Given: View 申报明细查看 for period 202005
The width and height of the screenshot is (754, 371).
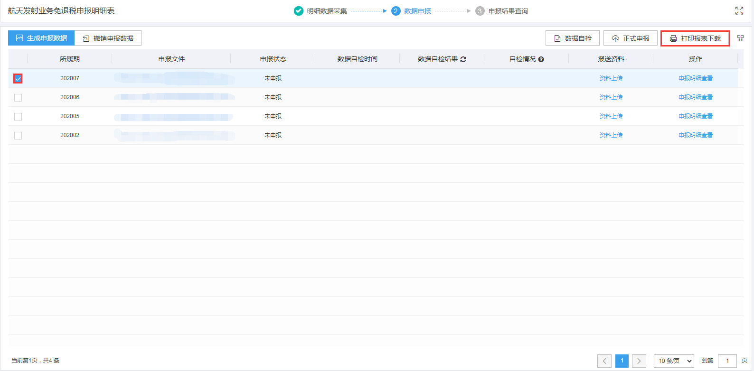Looking at the screenshot, I should tap(696, 116).
